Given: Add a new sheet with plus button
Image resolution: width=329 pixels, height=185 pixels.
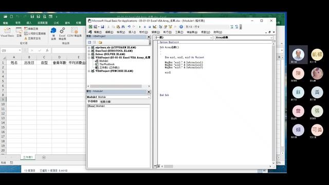Looking at the screenshot, I should [44, 158].
